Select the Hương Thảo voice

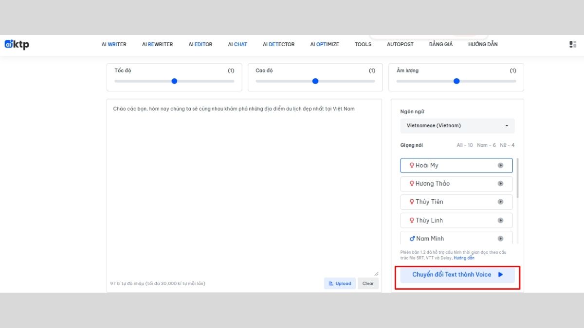456,184
